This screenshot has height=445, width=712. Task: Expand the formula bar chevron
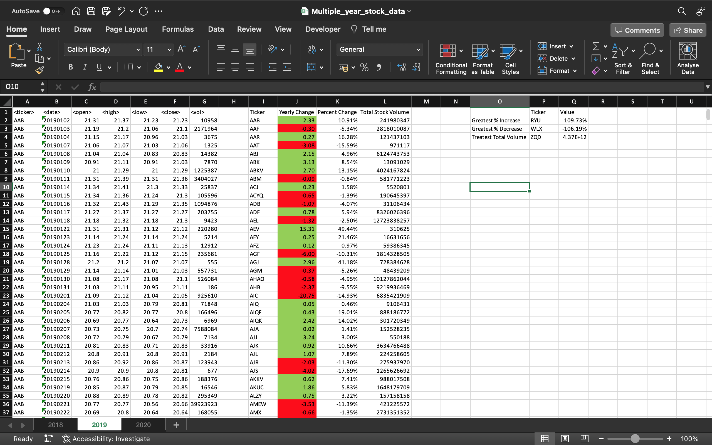click(x=707, y=87)
